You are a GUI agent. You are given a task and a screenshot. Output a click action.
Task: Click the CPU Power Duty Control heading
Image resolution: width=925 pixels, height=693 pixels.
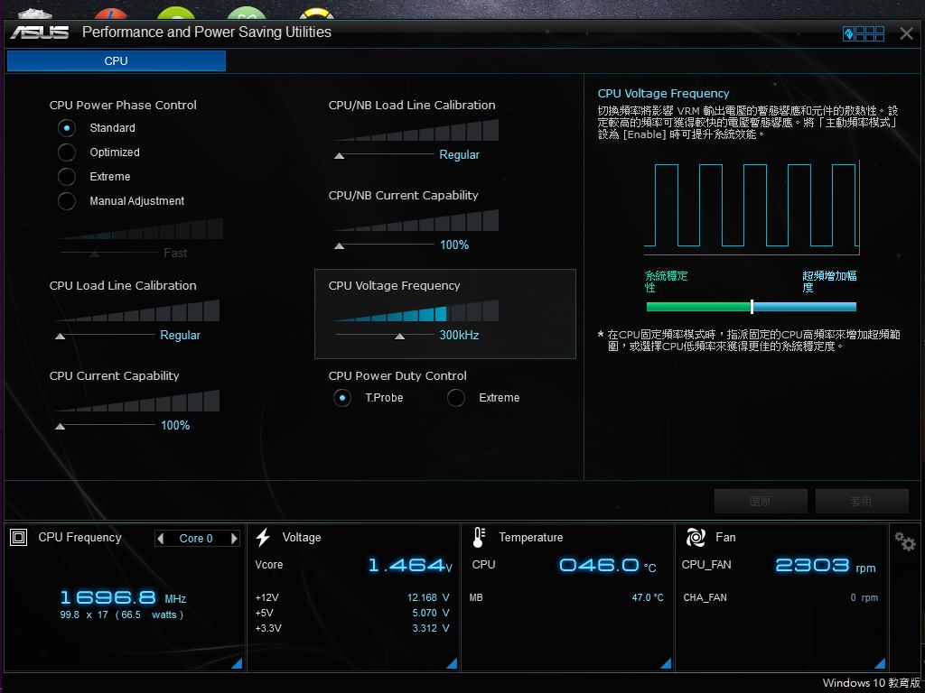click(397, 376)
